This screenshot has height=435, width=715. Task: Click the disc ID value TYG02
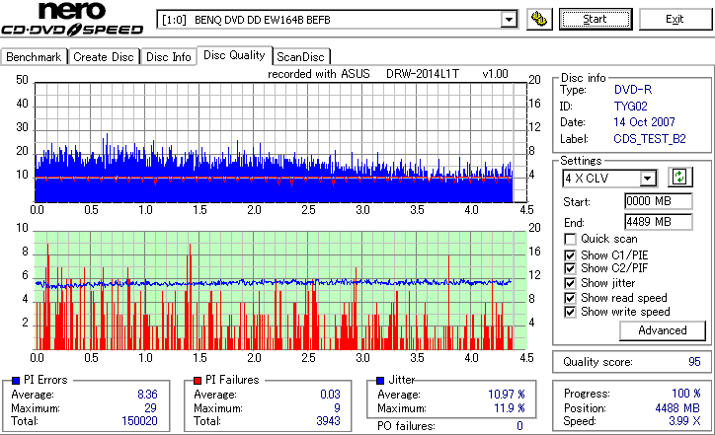pos(631,107)
